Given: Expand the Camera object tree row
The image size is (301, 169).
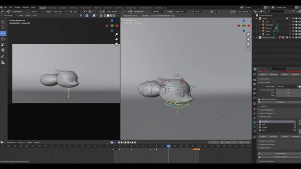Looking at the screenshot, I should click(260, 28).
